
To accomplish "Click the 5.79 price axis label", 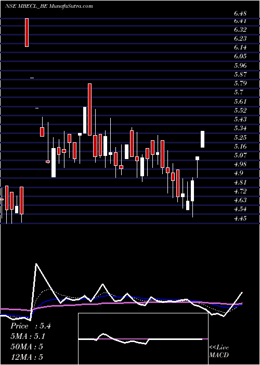I will pos(240,83).
